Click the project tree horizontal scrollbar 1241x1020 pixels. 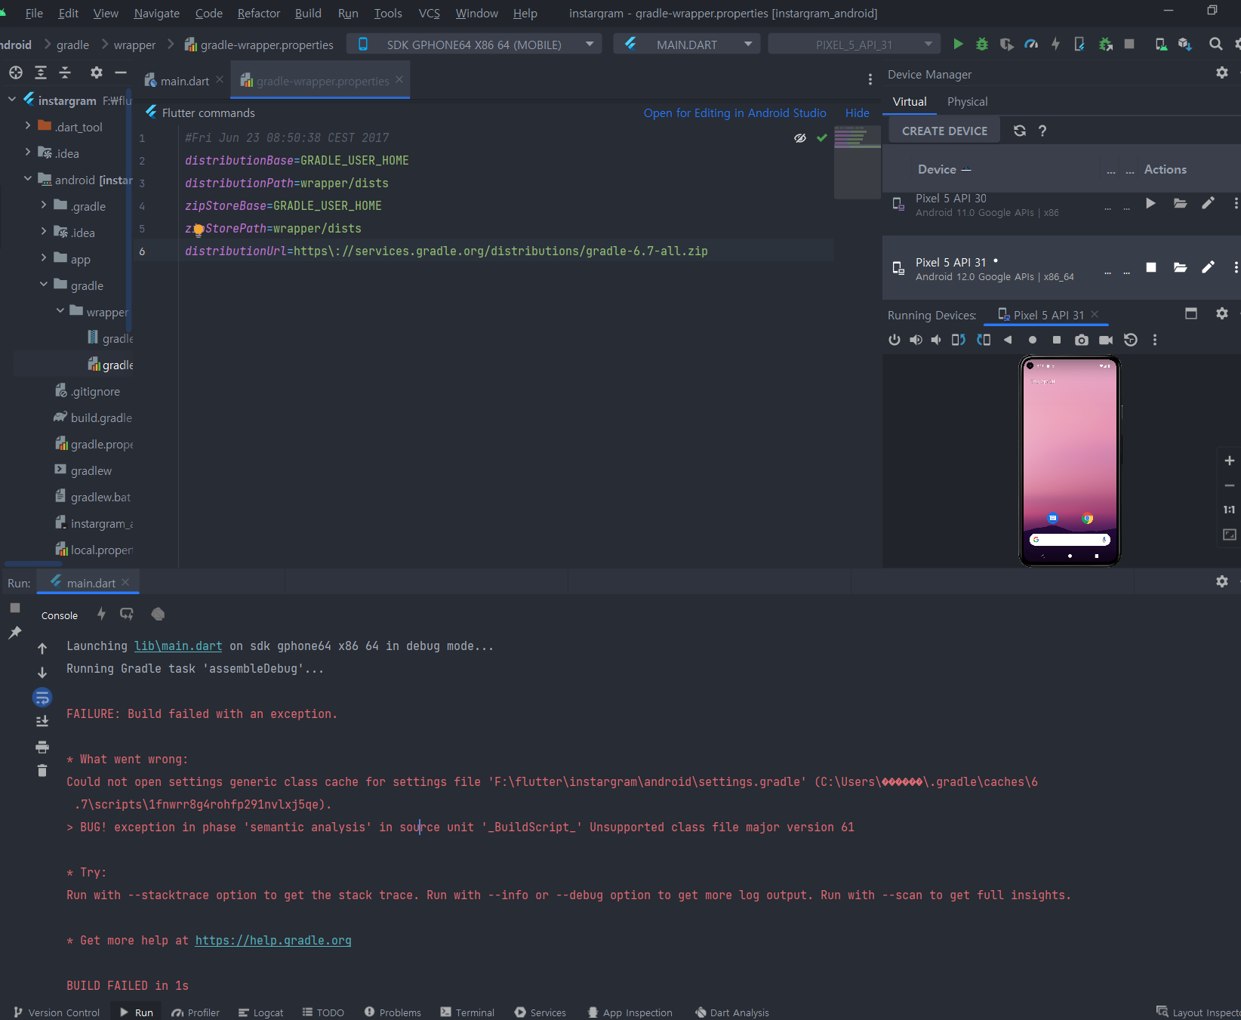coord(34,563)
